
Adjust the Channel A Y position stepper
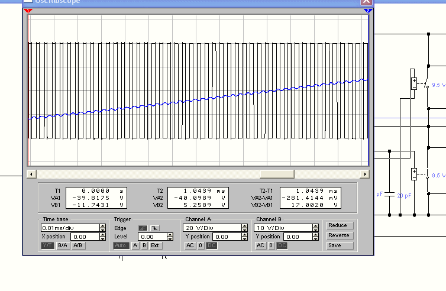tap(245, 237)
